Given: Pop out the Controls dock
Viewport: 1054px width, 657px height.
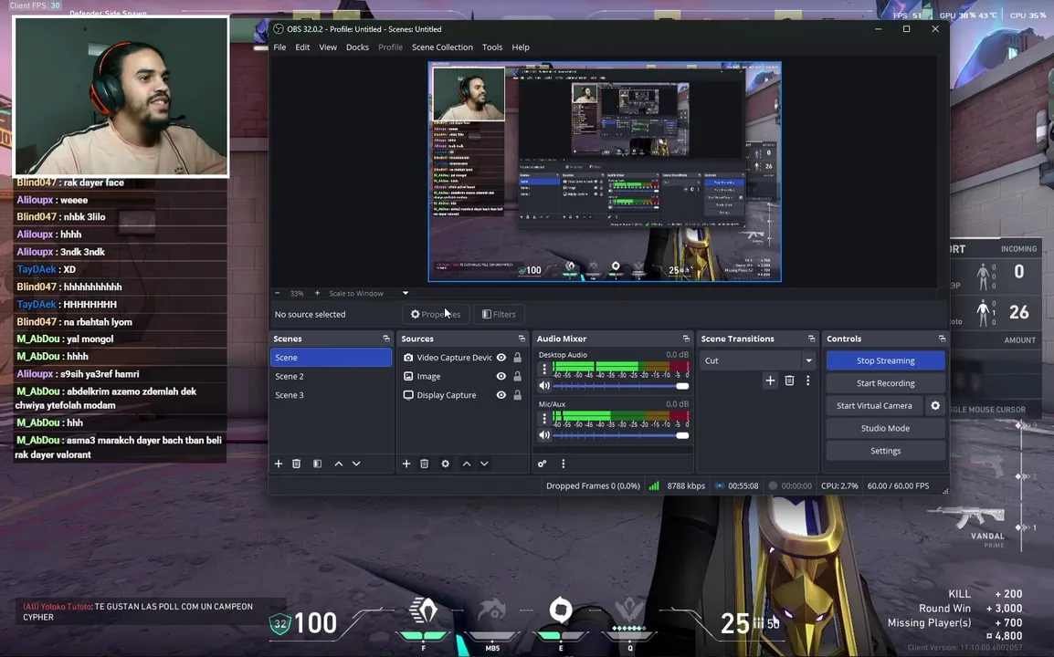Looking at the screenshot, I should coord(942,339).
